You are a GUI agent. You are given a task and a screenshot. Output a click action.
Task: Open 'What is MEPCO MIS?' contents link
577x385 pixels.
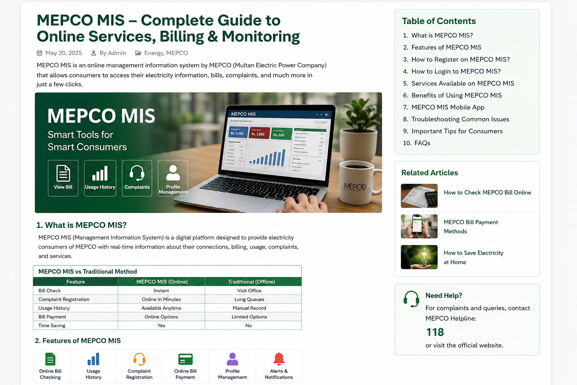(x=442, y=35)
